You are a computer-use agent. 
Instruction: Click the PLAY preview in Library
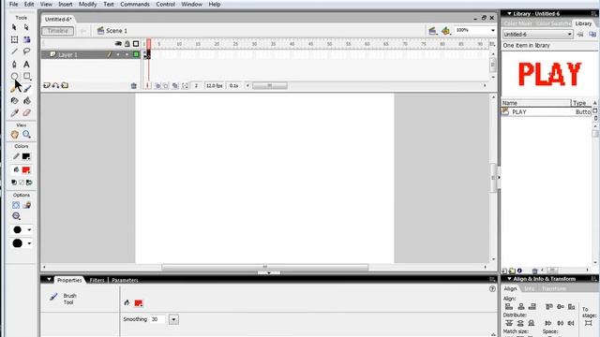coord(549,74)
